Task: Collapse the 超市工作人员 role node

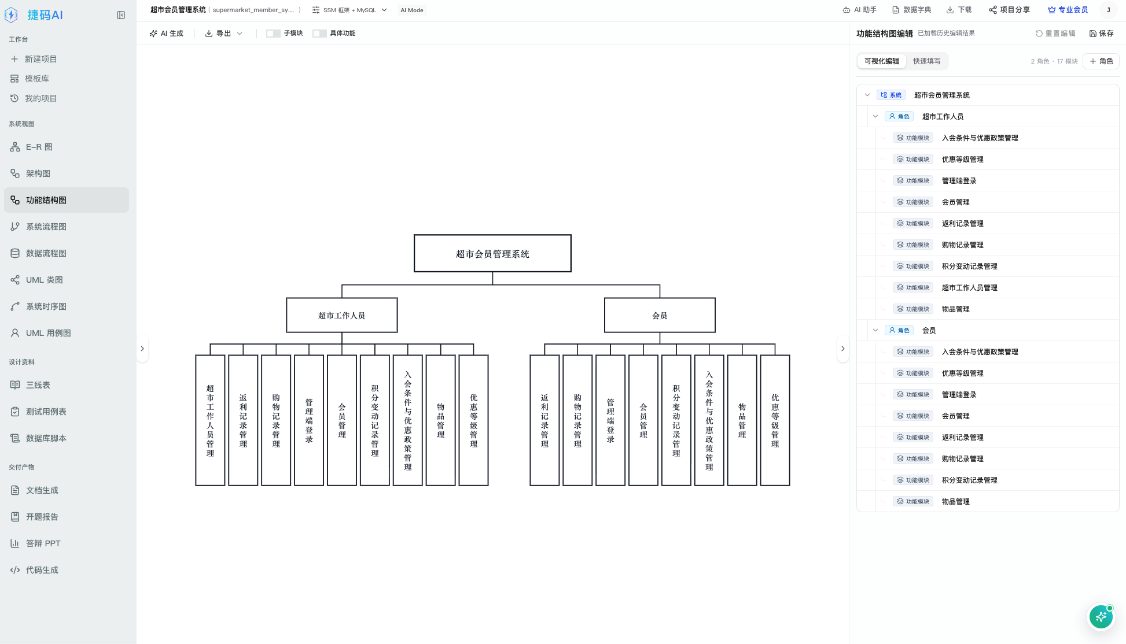Action: (x=875, y=116)
